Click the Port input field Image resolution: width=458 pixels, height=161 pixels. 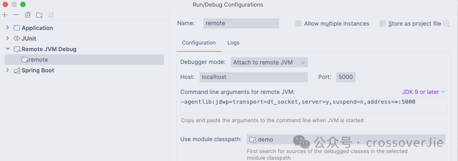346,77
